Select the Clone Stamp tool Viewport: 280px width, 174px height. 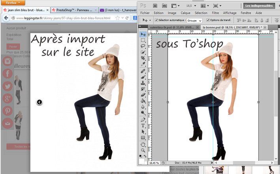click(x=143, y=83)
